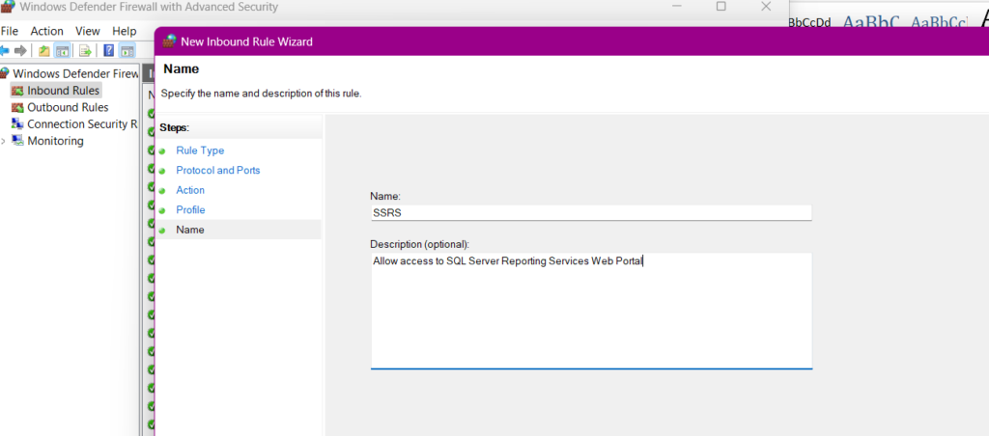Viewport: 989px width, 436px height.
Task: Click the firewall app icon in title bar
Action: pyautogui.click(x=8, y=8)
